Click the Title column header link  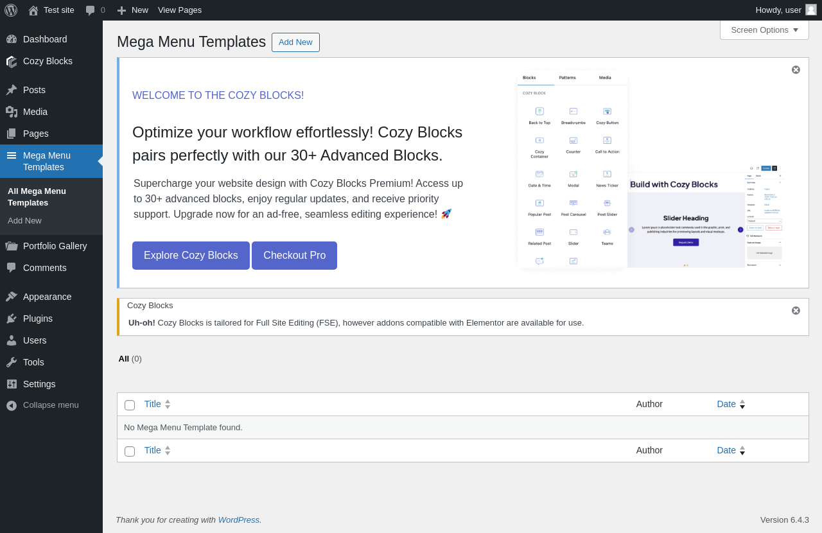point(153,404)
